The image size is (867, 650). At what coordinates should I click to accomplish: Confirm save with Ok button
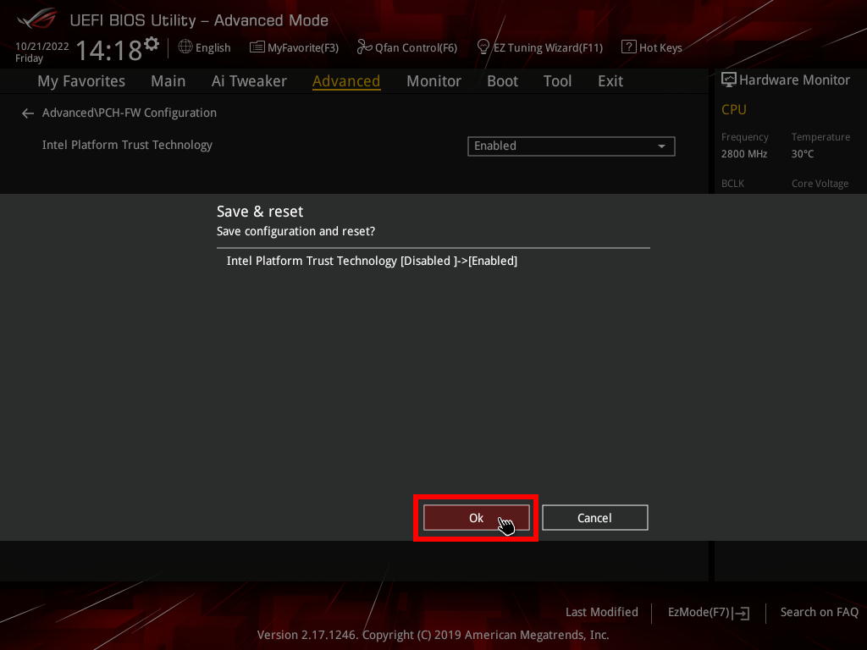click(x=476, y=518)
